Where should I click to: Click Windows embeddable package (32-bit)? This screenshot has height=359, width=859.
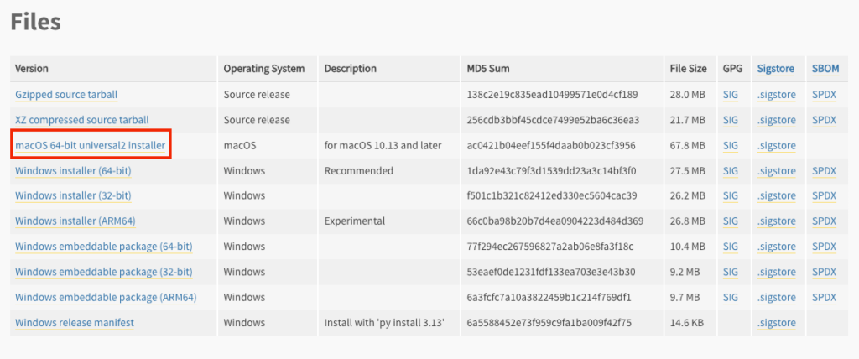coord(103,272)
